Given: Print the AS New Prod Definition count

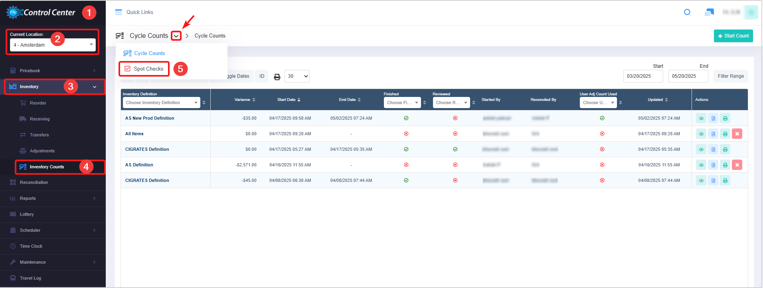Looking at the screenshot, I should click(x=725, y=118).
